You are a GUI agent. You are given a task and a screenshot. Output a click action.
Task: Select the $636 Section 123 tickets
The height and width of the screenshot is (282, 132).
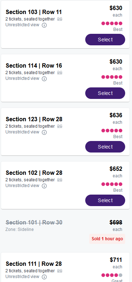point(105,147)
